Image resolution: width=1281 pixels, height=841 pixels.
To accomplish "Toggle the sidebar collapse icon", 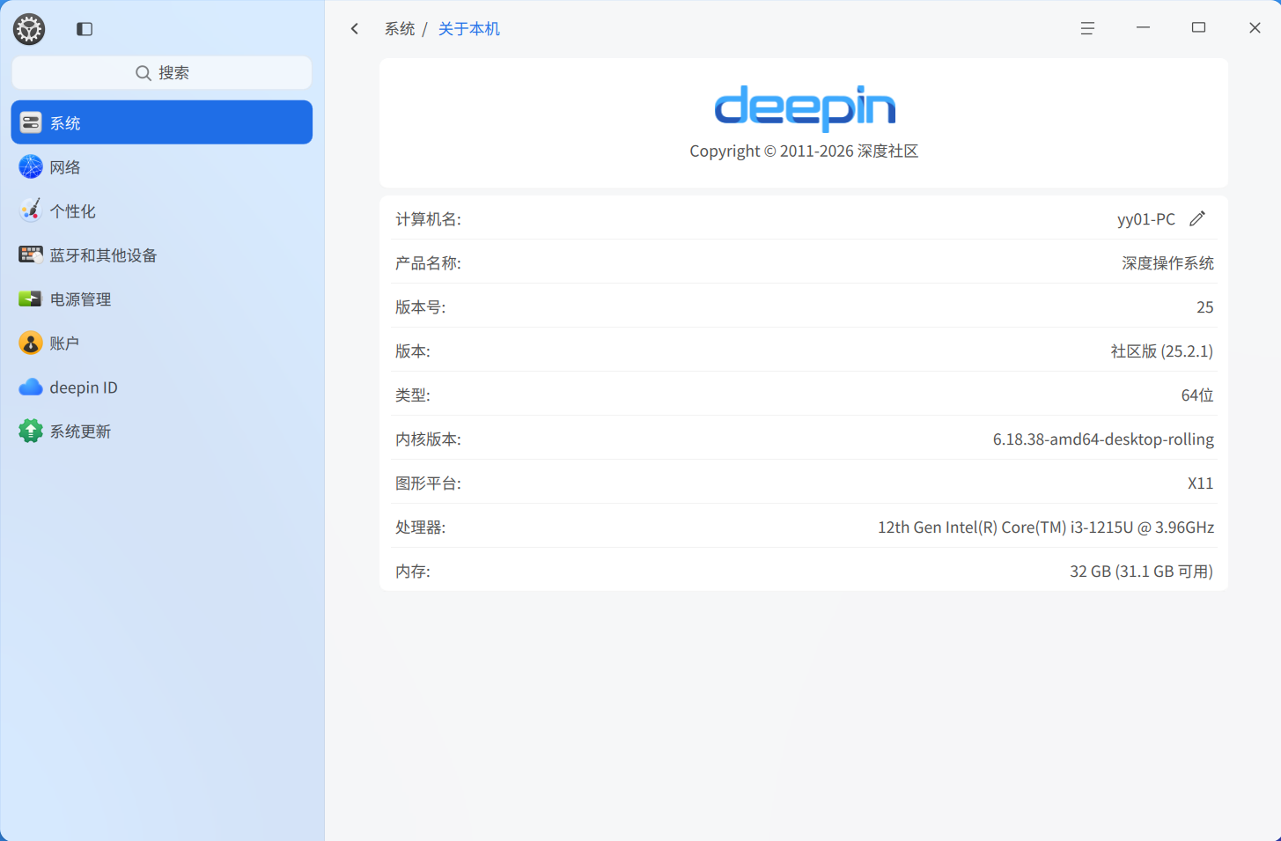I will tap(85, 29).
